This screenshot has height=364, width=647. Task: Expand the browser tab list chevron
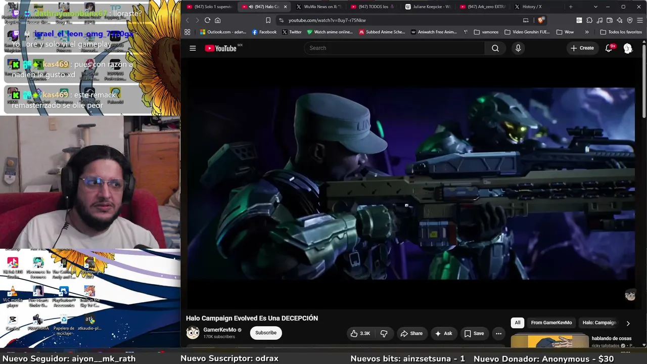coord(595,7)
